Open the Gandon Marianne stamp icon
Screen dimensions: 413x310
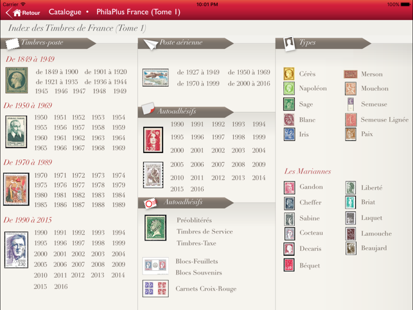[x=289, y=188]
